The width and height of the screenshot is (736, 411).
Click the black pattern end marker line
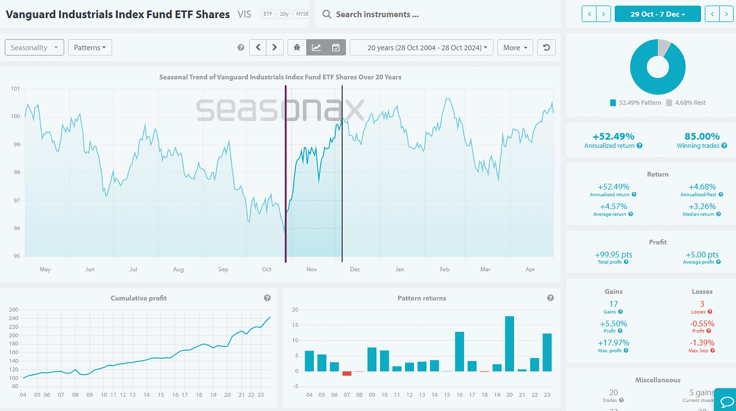342,174
